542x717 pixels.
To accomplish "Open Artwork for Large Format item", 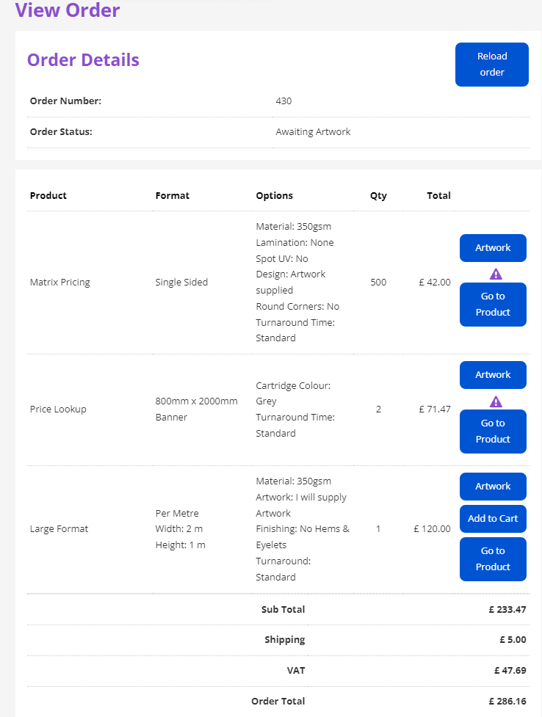I will tap(493, 487).
